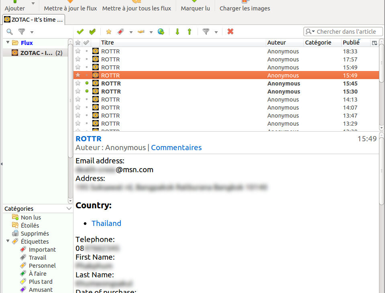Go to previous unread news up arrow

pos(189,32)
